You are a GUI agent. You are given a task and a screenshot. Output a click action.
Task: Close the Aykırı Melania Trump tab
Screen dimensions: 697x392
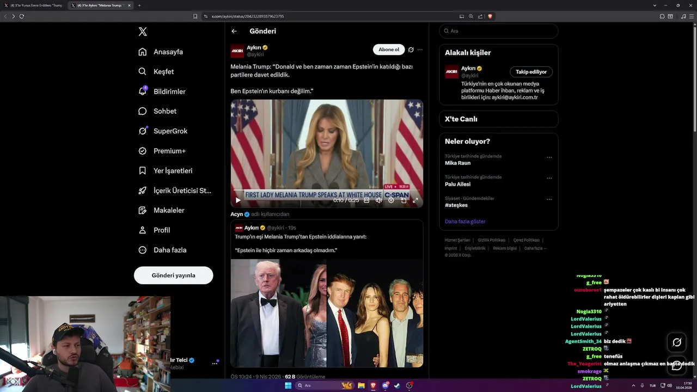(x=129, y=5)
